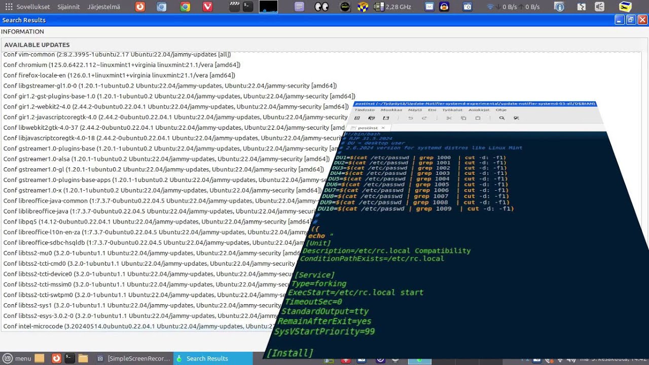Viewport: 649px width, 365px height.
Task: Open the Asiakirjat menu in postinst editor
Action: point(479,109)
